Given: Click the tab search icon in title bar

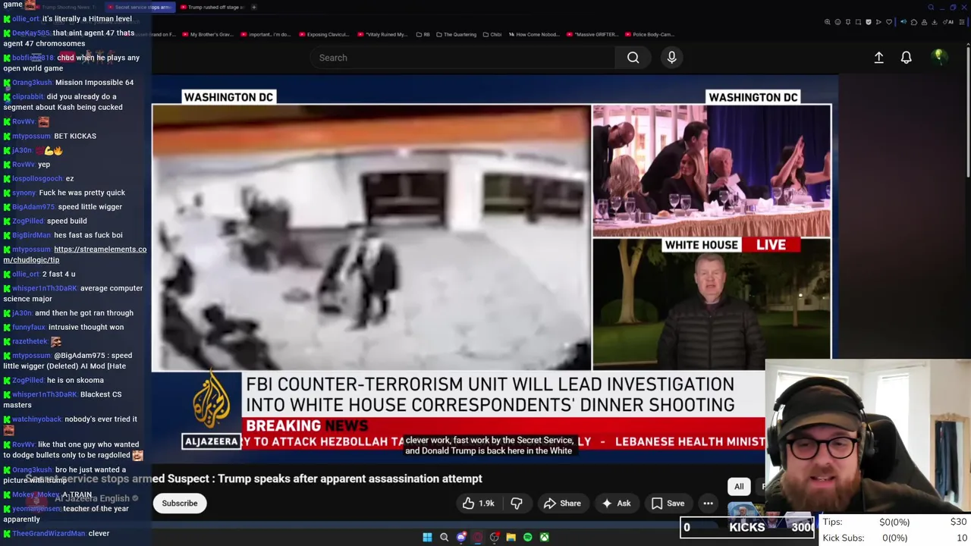Looking at the screenshot, I should pos(931,7).
